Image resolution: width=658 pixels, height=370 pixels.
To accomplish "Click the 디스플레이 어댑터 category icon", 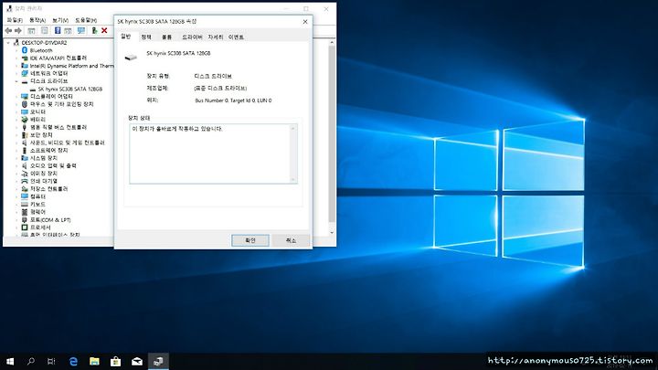I will point(25,97).
